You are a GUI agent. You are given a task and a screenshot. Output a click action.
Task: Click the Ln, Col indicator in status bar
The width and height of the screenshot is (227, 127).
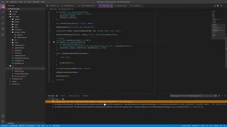(186, 126)
